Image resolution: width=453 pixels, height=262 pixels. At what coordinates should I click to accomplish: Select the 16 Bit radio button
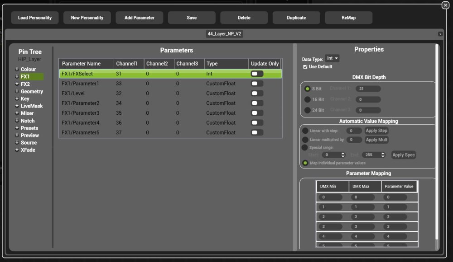(x=308, y=99)
